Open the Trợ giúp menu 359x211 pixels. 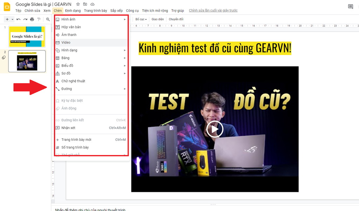point(178,11)
